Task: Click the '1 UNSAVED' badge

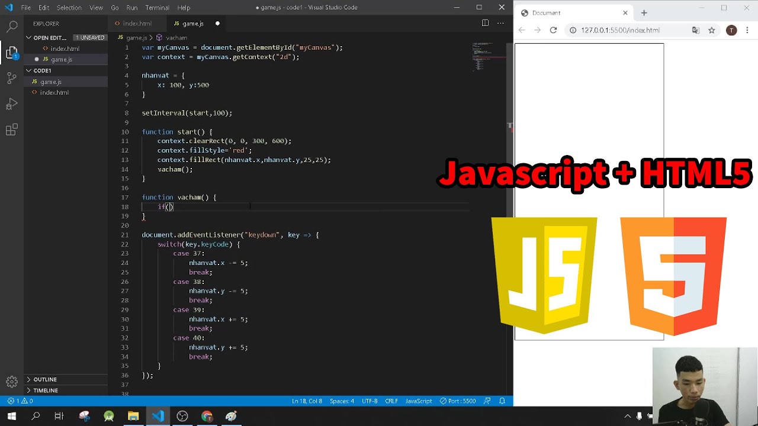Action: pyautogui.click(x=90, y=37)
